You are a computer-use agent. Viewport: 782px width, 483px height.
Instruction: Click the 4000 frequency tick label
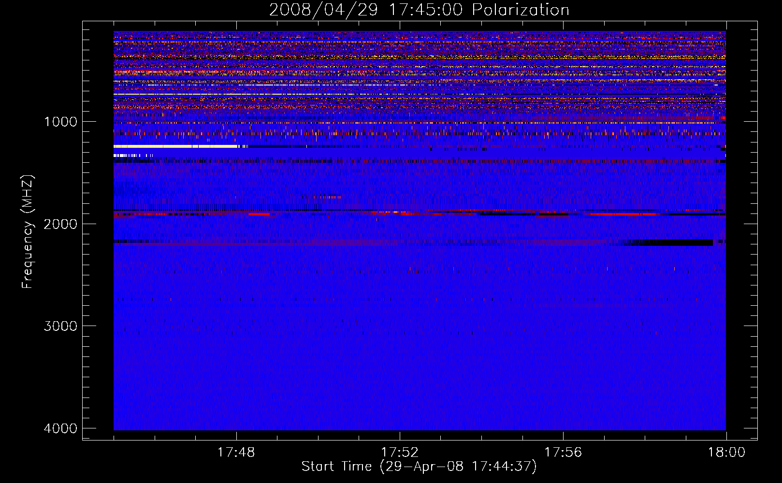coord(60,428)
